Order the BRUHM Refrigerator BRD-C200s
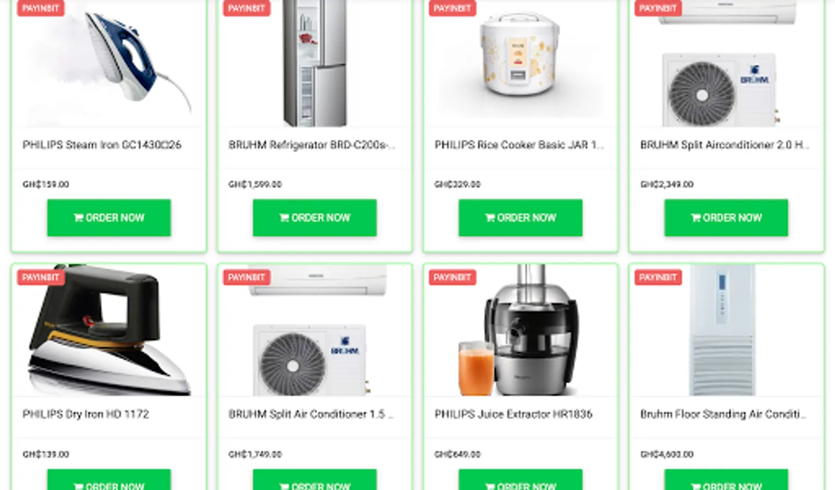The image size is (835, 490). (x=315, y=218)
